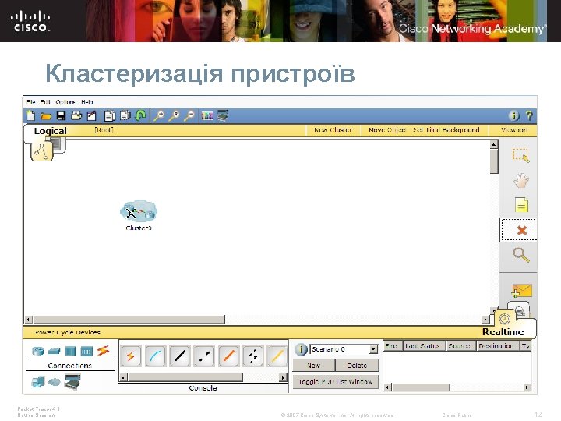The height and width of the screenshot is (421, 561).
Task: Click the scenario info icon
Action: pyautogui.click(x=302, y=349)
